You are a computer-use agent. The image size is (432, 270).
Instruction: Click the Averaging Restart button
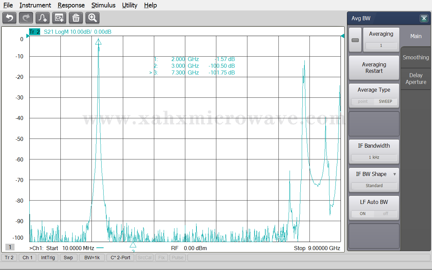point(374,68)
